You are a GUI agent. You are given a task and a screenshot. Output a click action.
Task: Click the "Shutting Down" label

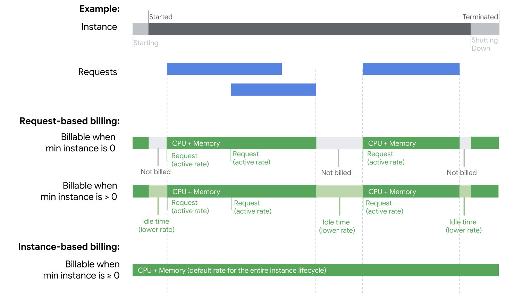pos(484,44)
